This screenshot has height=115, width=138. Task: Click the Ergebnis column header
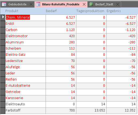(114, 11)
